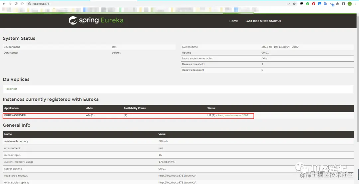This screenshot has width=359, height=184.
Task: Toggle the browser side panel icon
Action: [x=344, y=4]
